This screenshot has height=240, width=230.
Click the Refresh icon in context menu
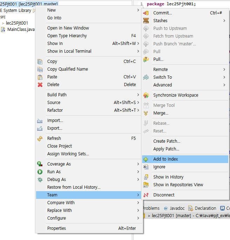[x=40, y=138]
